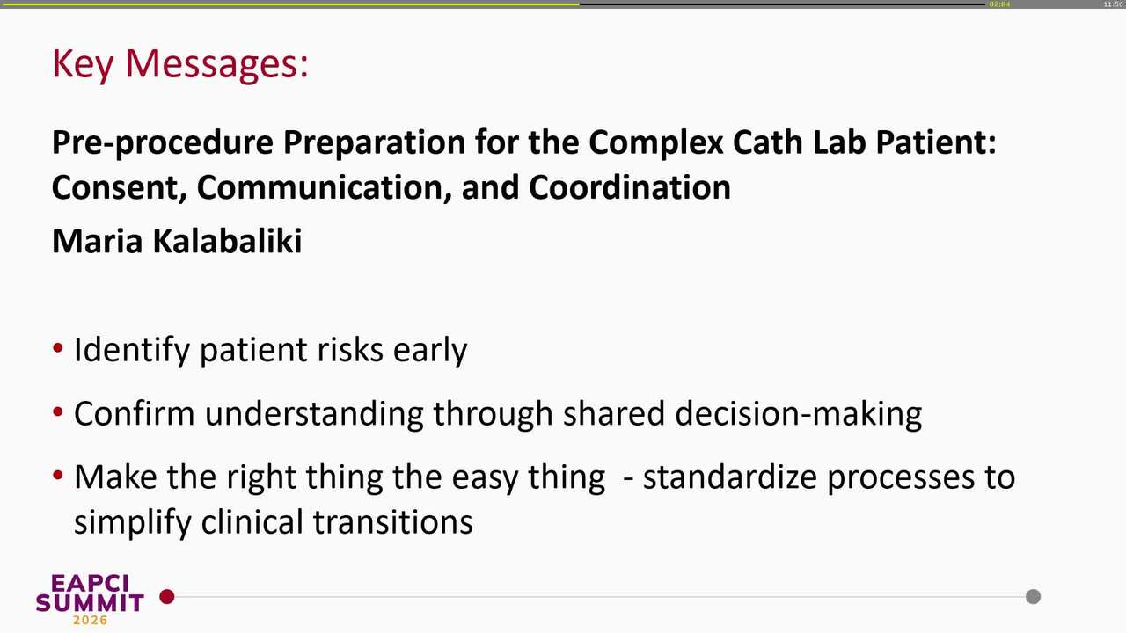The width and height of the screenshot is (1126, 633).
Task: Click the 'simplify clinical transitions' text line
Action: click(x=274, y=522)
